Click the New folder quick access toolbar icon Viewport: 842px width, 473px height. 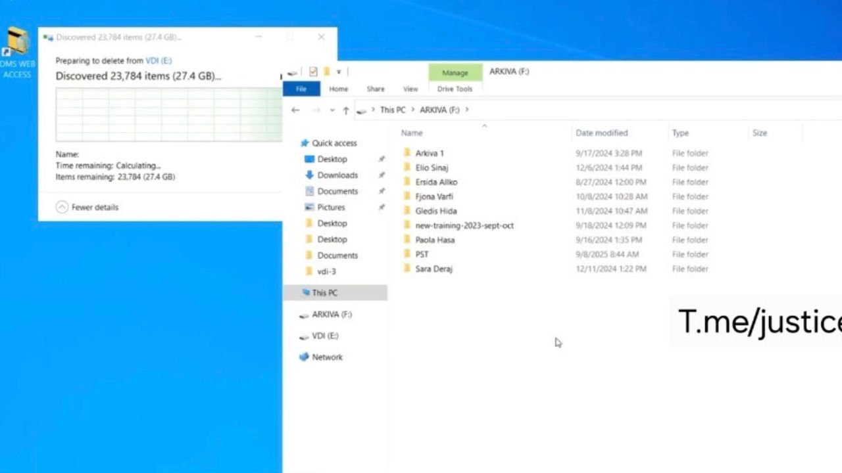pyautogui.click(x=326, y=72)
